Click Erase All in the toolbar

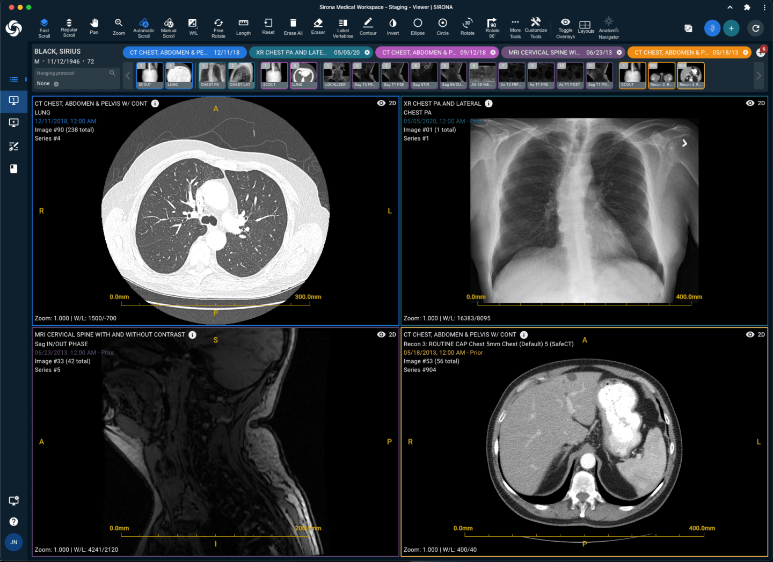click(x=293, y=27)
